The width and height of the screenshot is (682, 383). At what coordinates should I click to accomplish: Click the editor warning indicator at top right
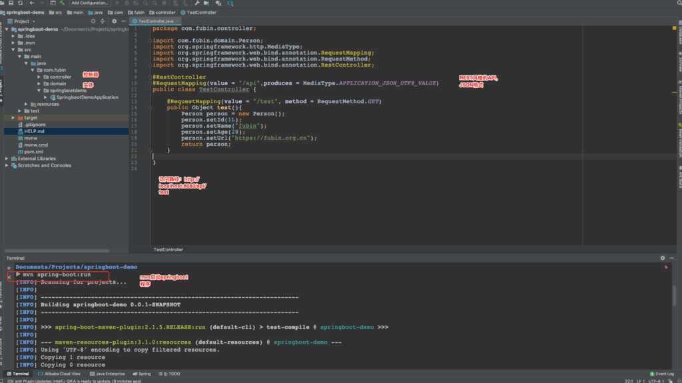click(674, 28)
